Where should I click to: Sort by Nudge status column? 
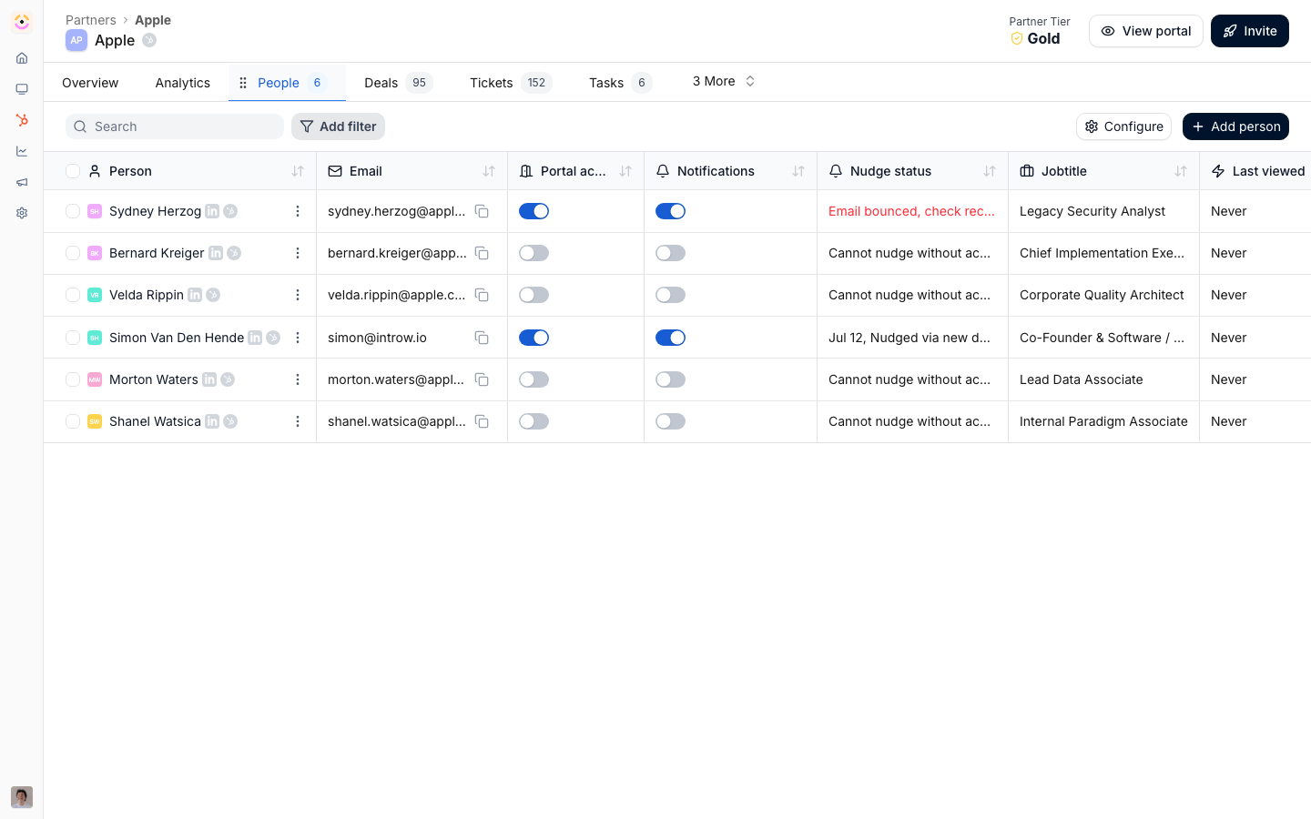(990, 171)
